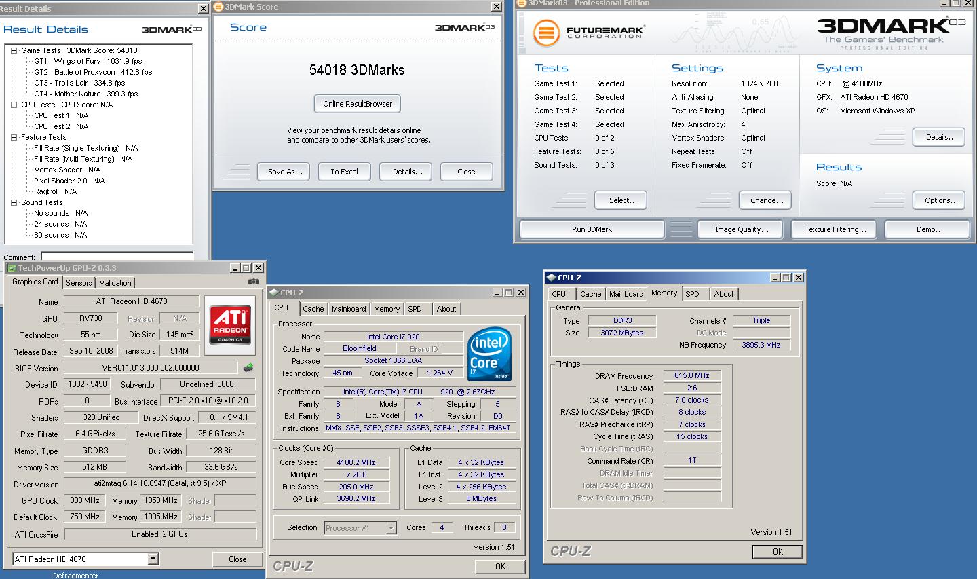Open the Memory tab in the CPU-Z CPU window
The image size is (977, 579).
[x=387, y=309]
